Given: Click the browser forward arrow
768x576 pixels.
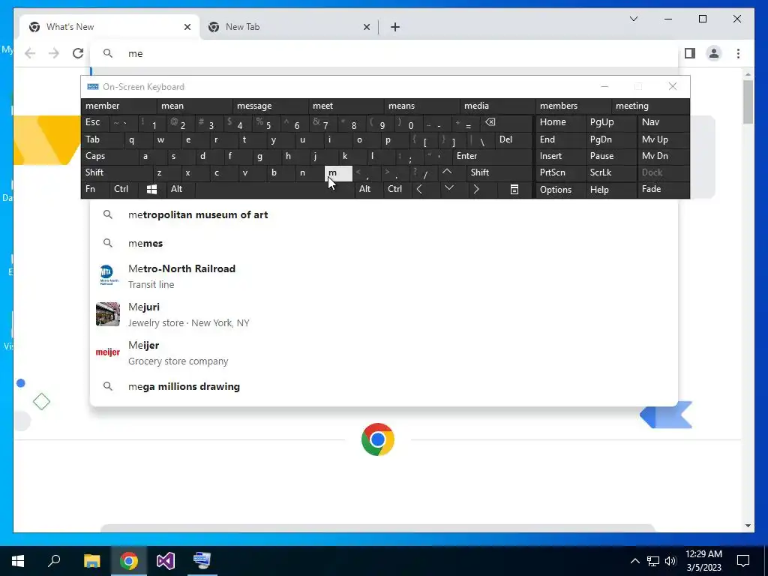Looking at the screenshot, I should point(54,53).
